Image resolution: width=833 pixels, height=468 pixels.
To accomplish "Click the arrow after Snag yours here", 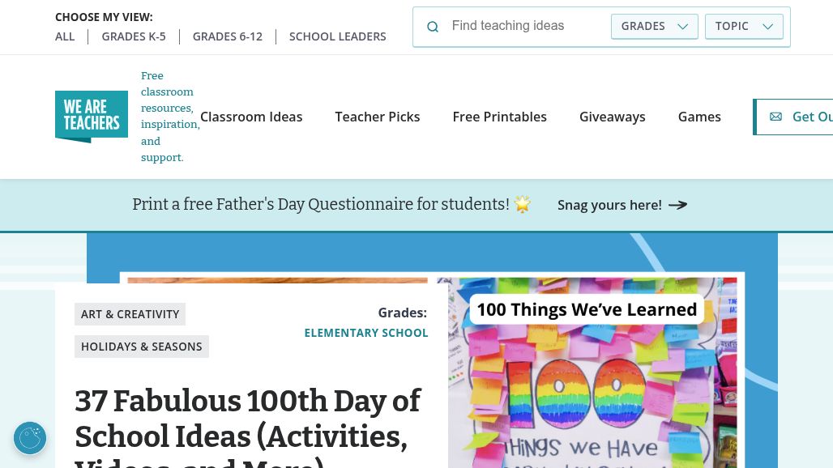I will (678, 205).
